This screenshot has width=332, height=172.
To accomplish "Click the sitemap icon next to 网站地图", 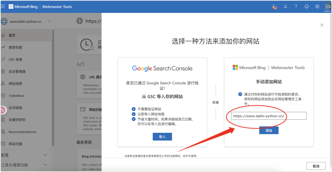I will [3, 84].
